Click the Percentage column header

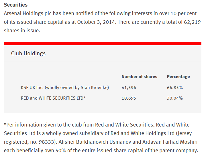pyautogui.click(x=178, y=77)
